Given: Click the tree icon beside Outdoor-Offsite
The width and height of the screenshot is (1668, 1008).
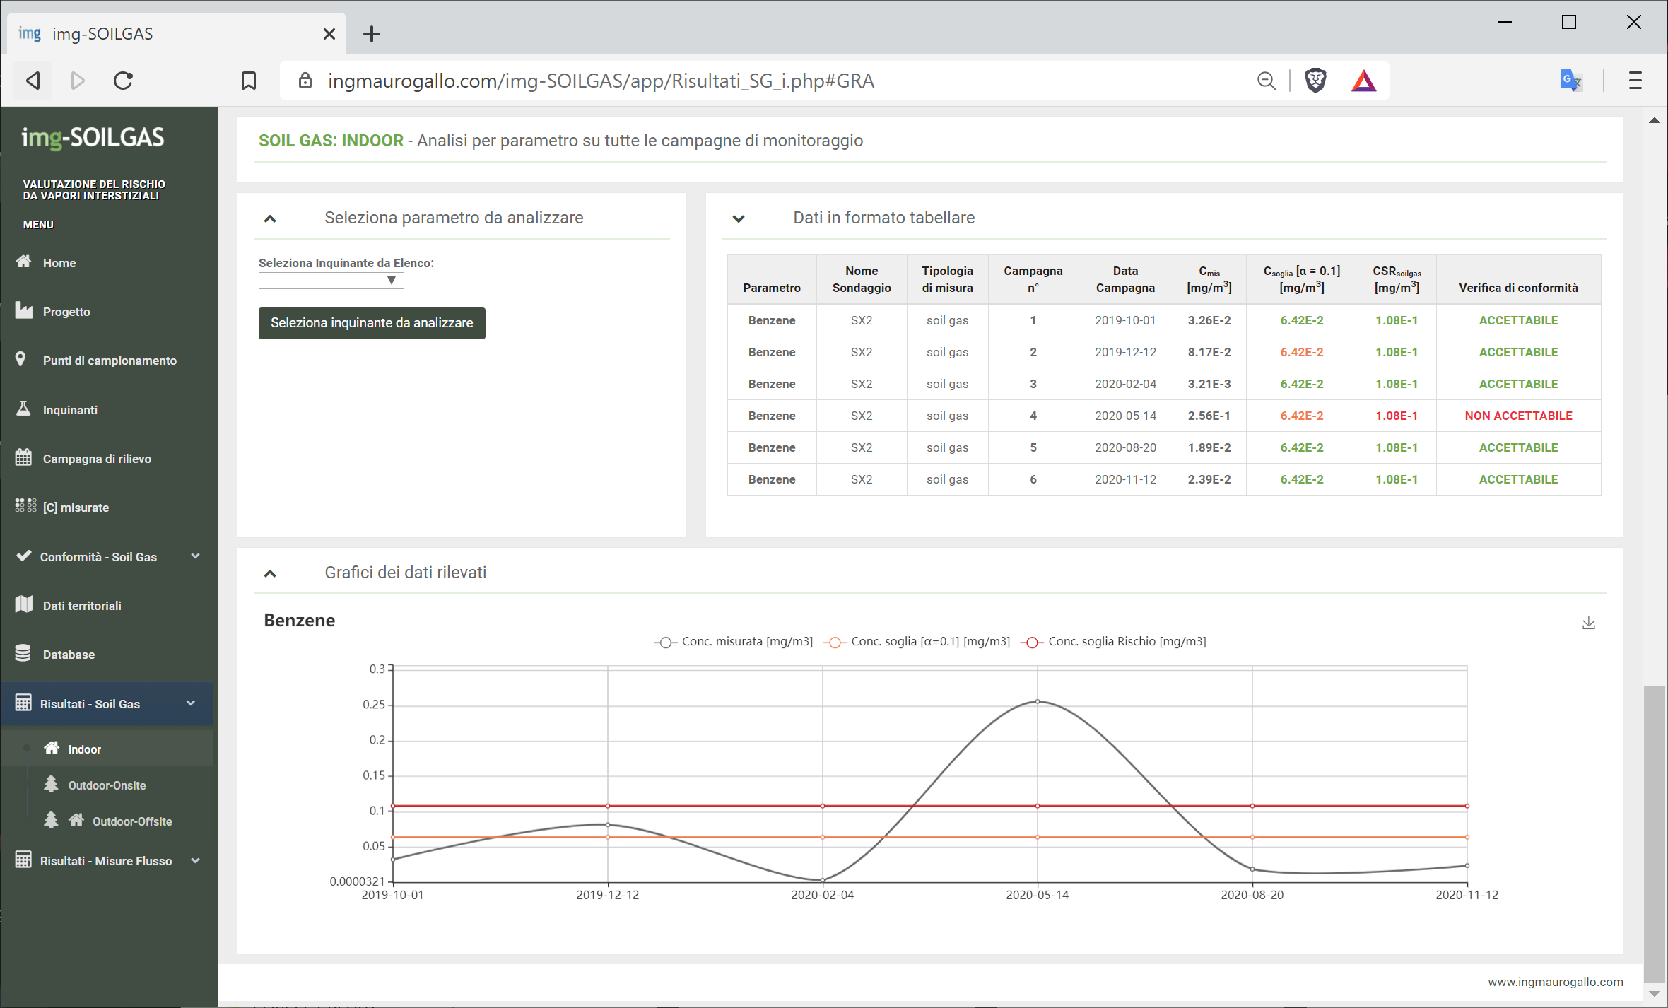Looking at the screenshot, I should coord(51,820).
